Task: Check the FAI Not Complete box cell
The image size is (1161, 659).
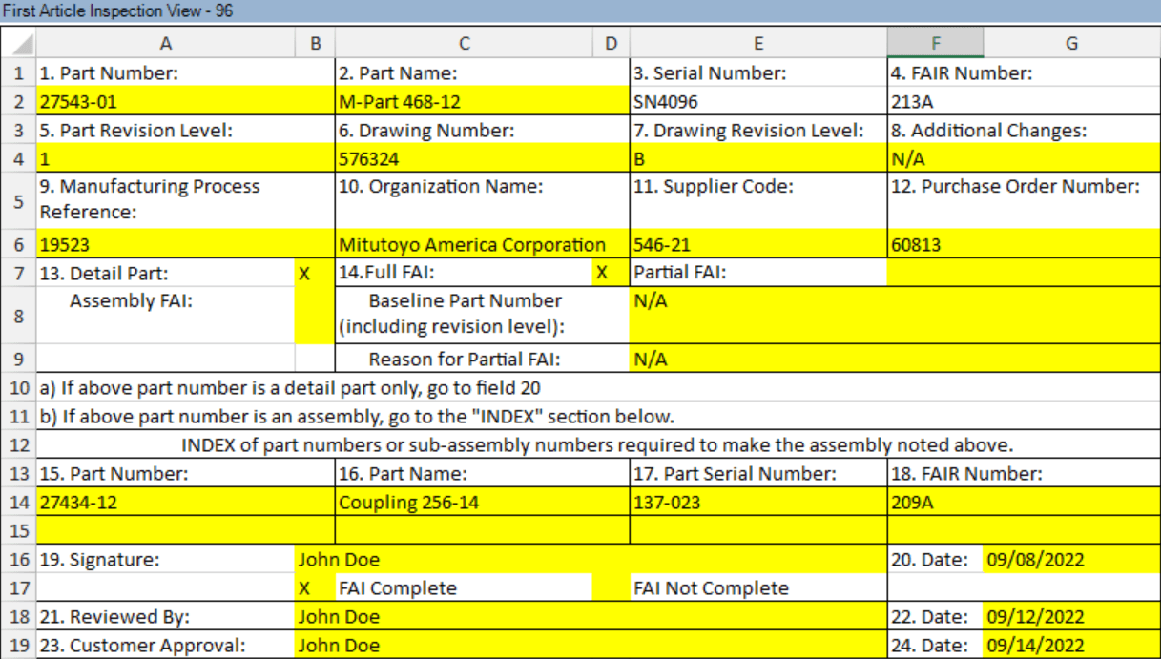Action: (611, 588)
